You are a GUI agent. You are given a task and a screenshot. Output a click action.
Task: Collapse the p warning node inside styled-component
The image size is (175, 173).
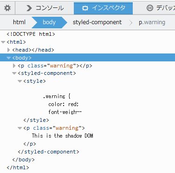coord(20,128)
